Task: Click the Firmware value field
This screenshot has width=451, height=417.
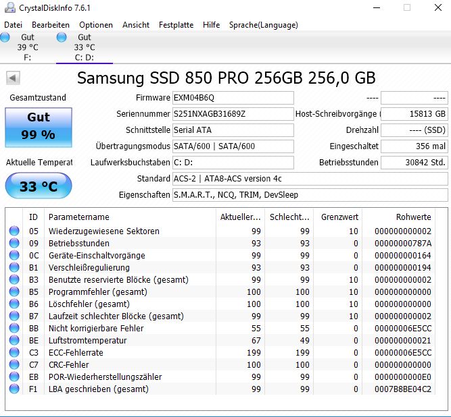Action: [233, 98]
